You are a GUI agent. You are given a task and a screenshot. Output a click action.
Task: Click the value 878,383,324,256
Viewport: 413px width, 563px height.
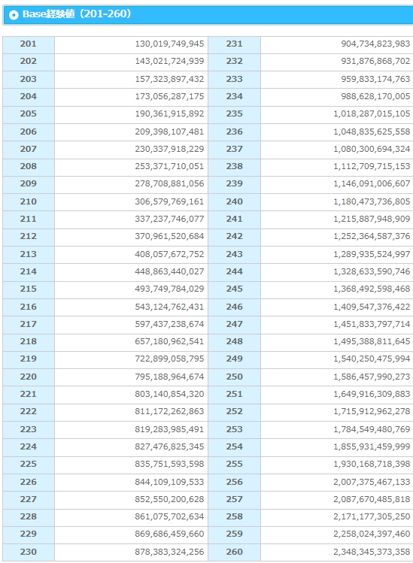pos(169,552)
